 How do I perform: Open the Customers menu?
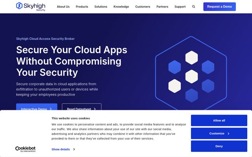point(143,7)
